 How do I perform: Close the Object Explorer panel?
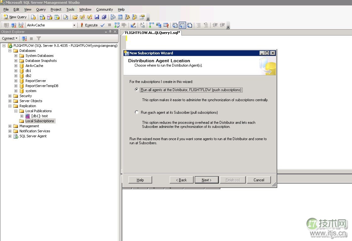(x=115, y=32)
